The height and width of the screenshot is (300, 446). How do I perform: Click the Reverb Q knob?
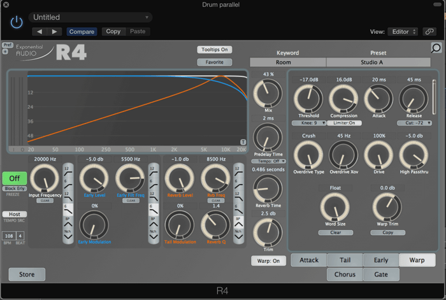[215, 225]
